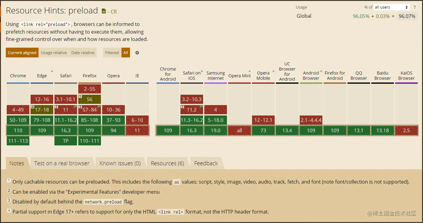Switch to Test on a real browser tab
Screen dimensions: 423x223
click(62, 163)
